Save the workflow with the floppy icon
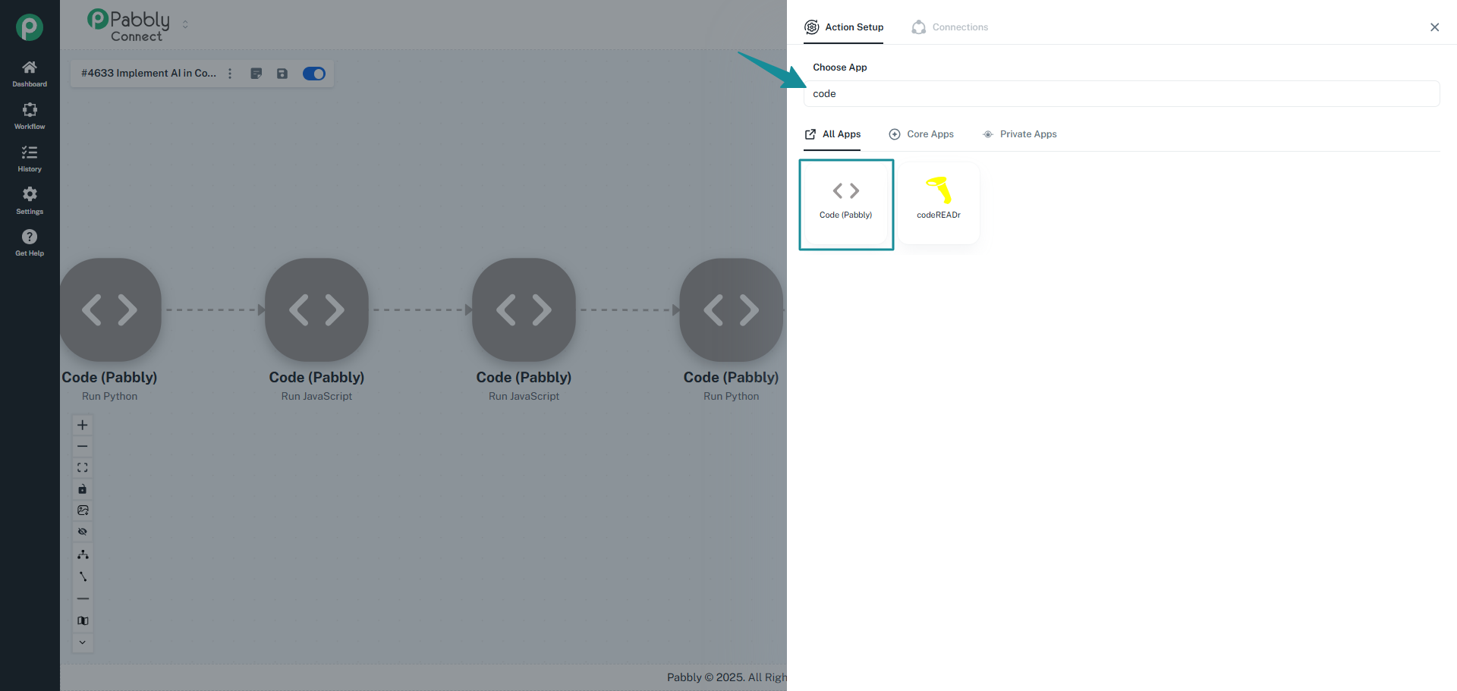 [282, 74]
